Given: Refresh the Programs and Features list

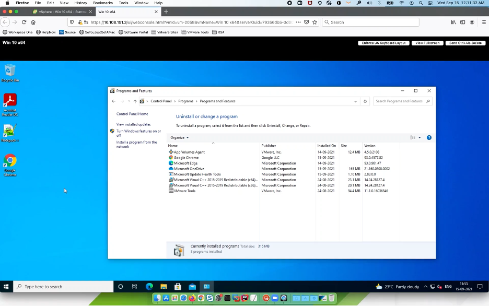Looking at the screenshot, I should (365, 101).
